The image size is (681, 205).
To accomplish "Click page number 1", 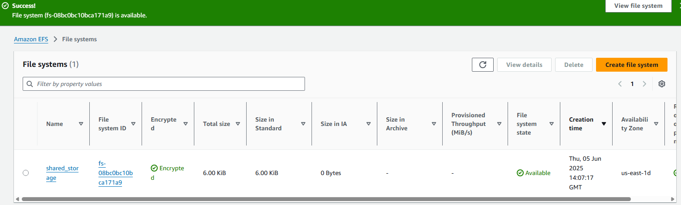I will pos(632,84).
